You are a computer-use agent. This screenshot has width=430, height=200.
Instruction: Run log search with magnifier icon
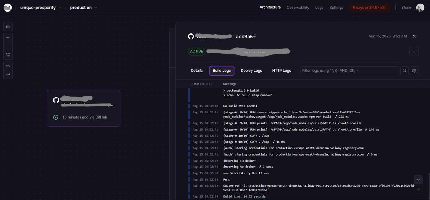tap(405, 71)
